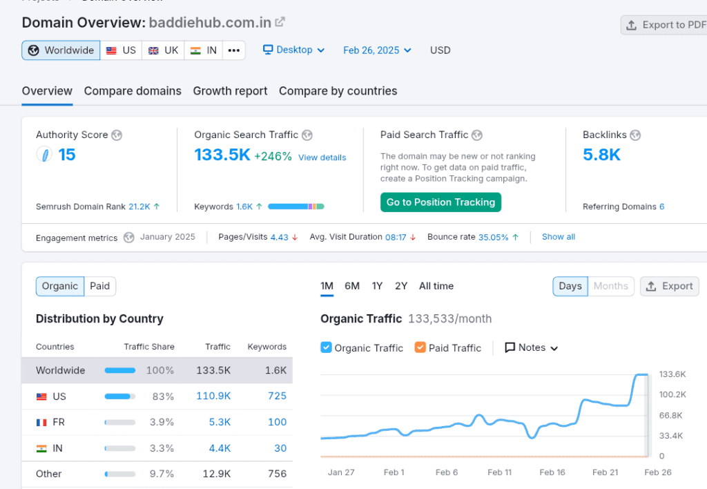
Task: Click globe icon beside Backlinks
Action: 635,135
